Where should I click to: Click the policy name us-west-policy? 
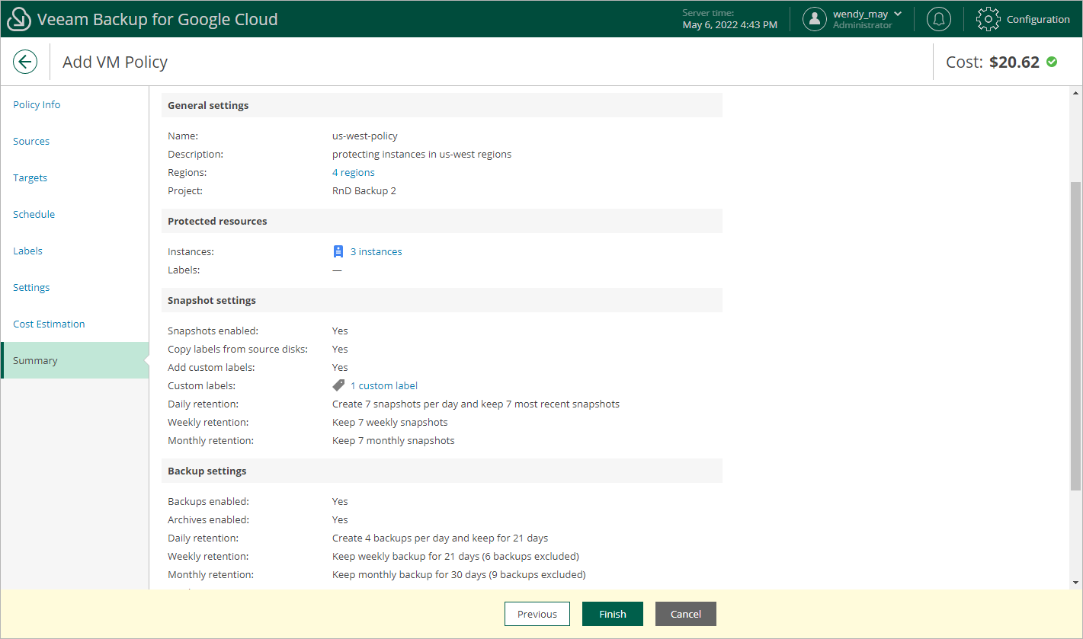365,136
